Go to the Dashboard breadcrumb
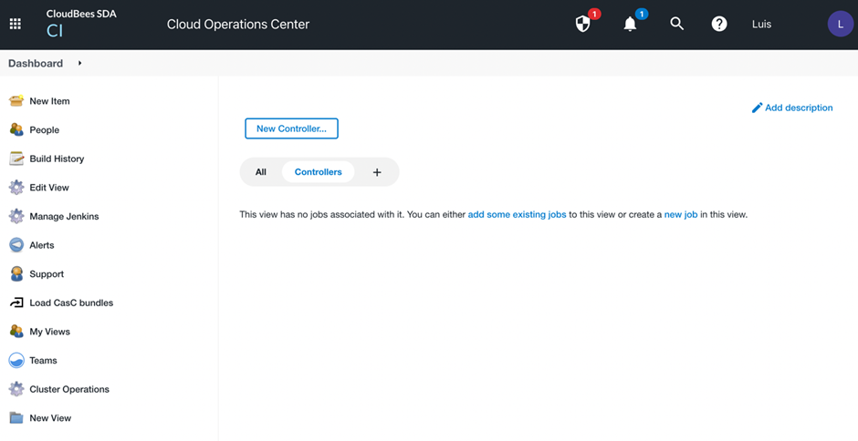 (36, 64)
